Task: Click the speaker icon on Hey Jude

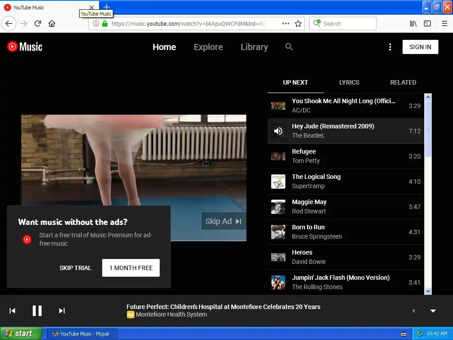Action: point(278,131)
